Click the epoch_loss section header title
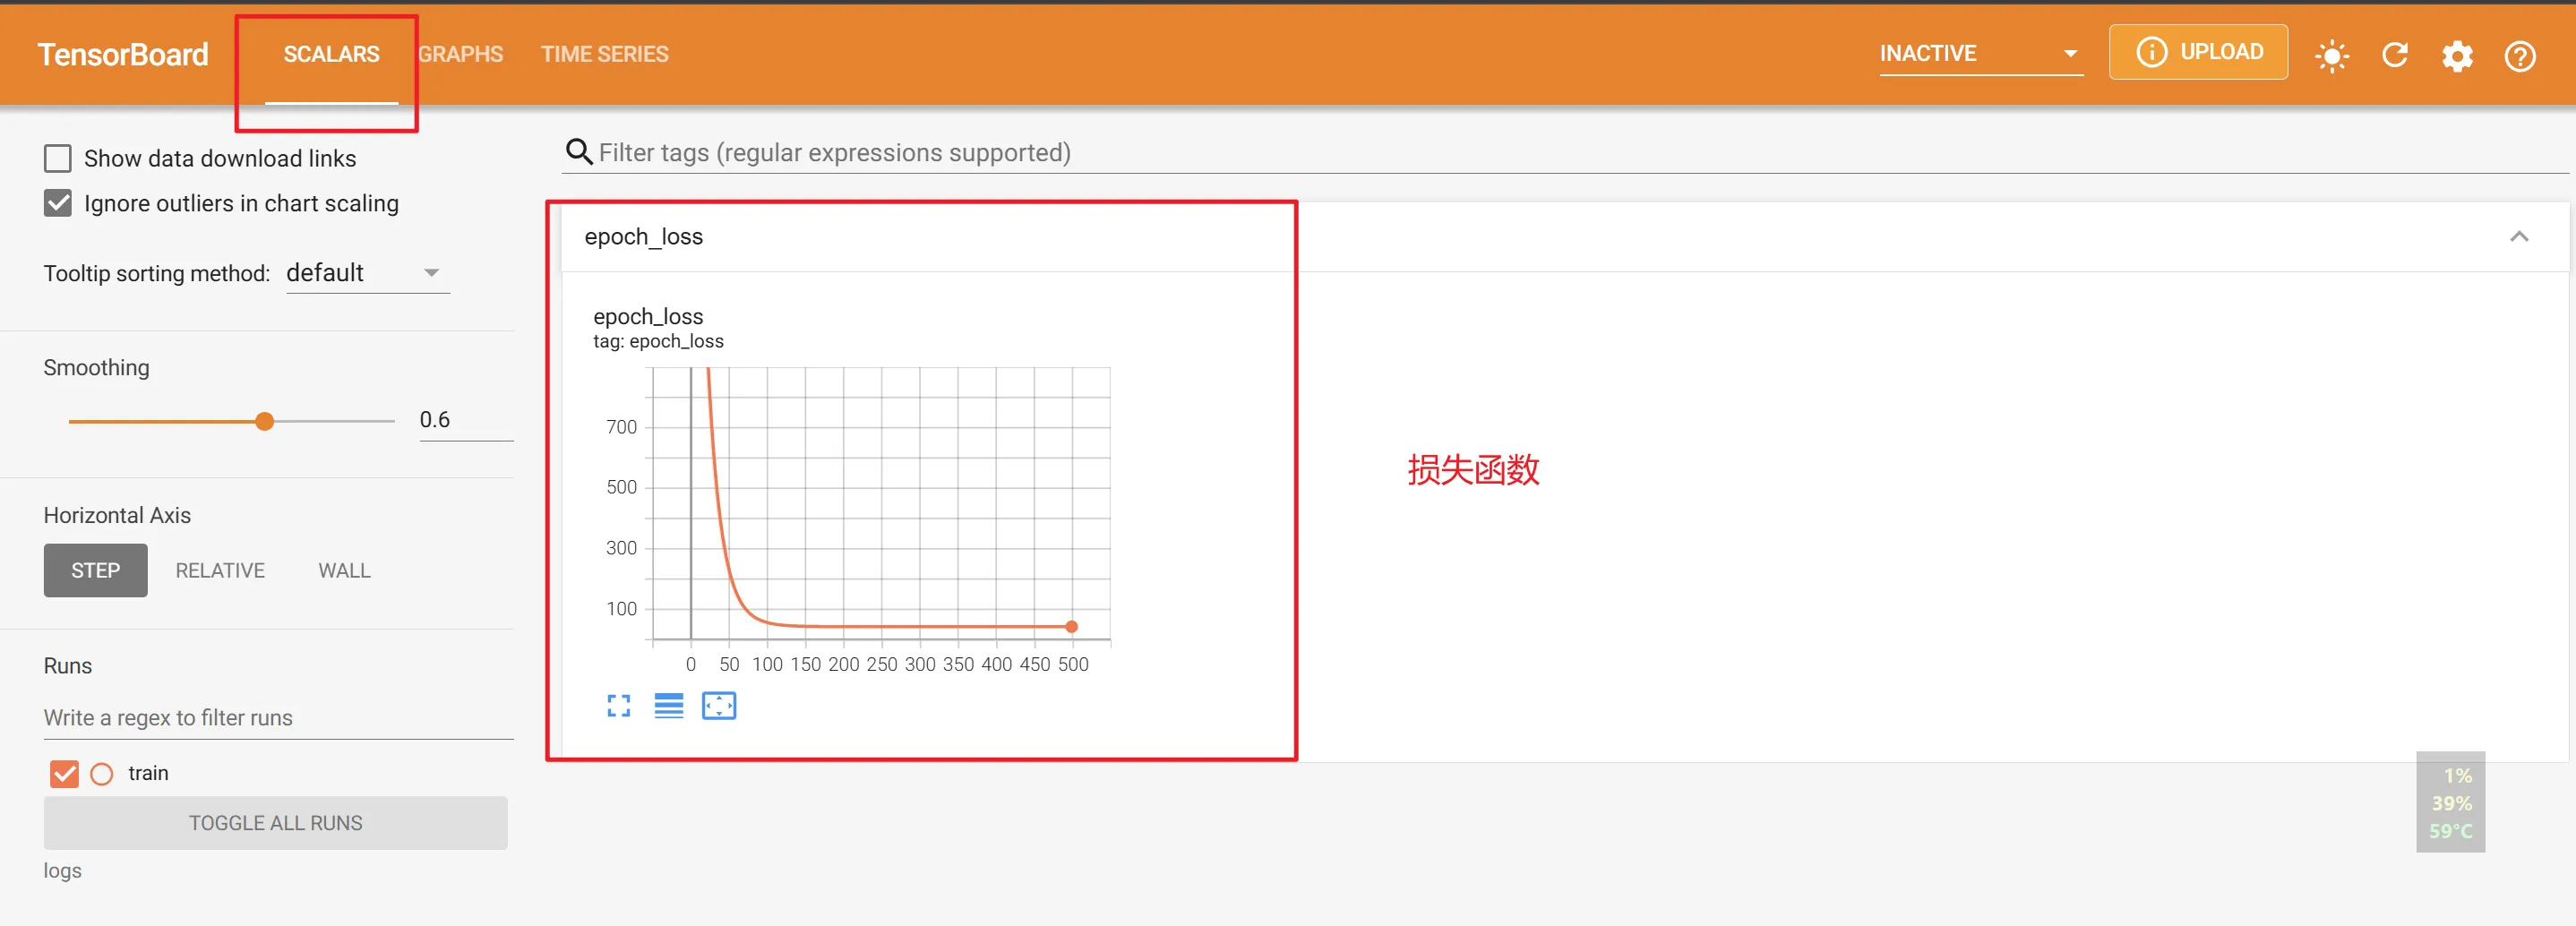Screen dimensions: 2576x926 (643, 236)
